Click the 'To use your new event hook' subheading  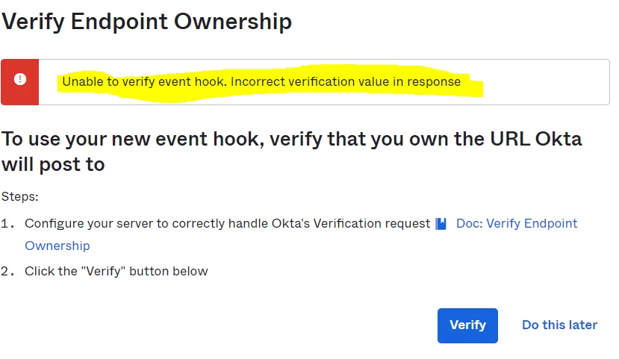[x=291, y=152]
